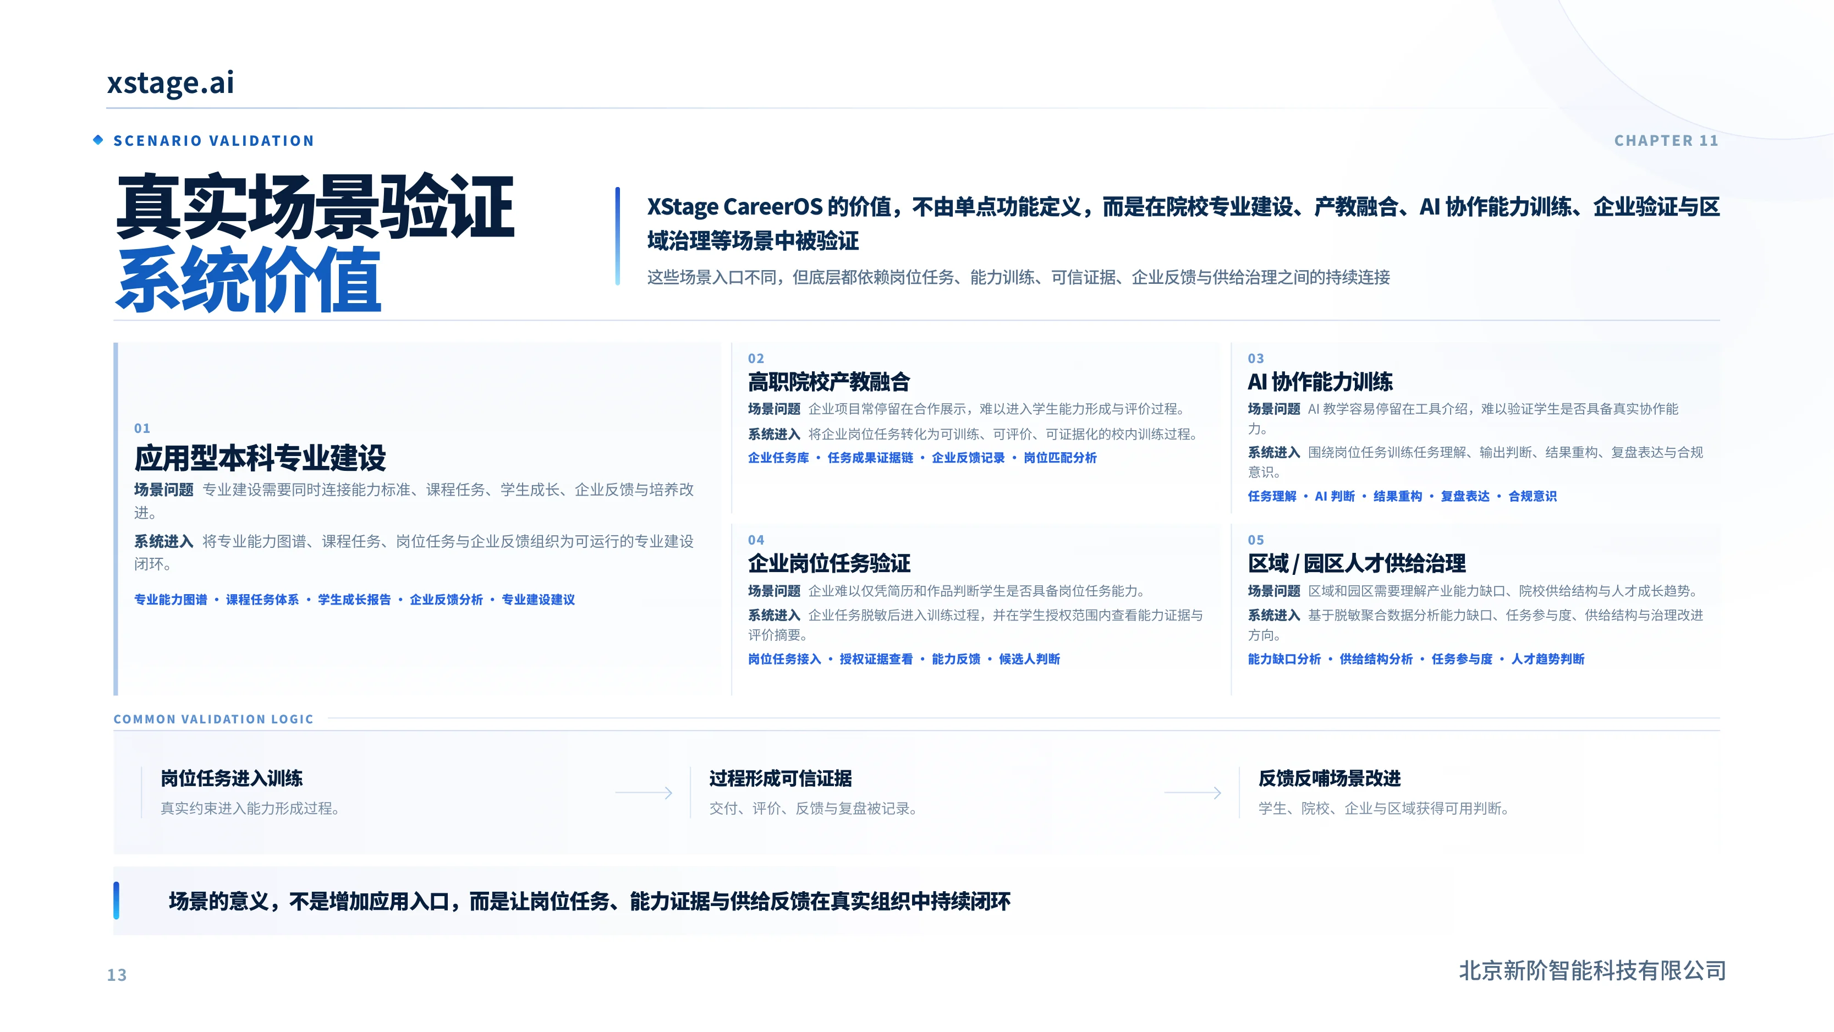
Task: Click 系统进入 label in the 应用型本科专业建设 card
Action: 164,542
